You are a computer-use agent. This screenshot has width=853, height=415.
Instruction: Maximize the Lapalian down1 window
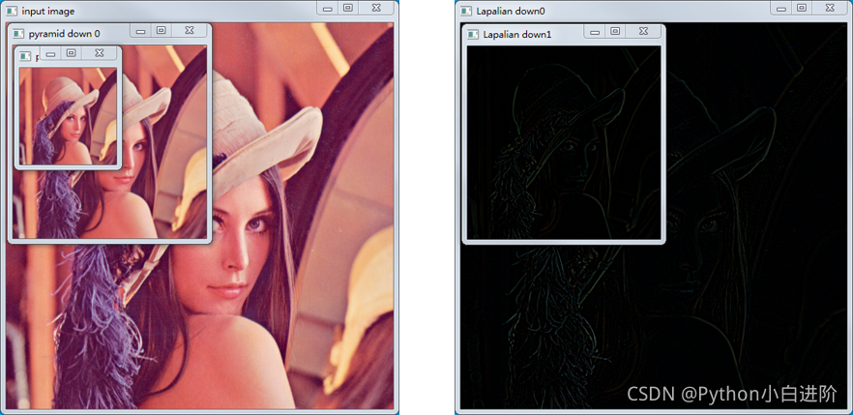(x=615, y=32)
